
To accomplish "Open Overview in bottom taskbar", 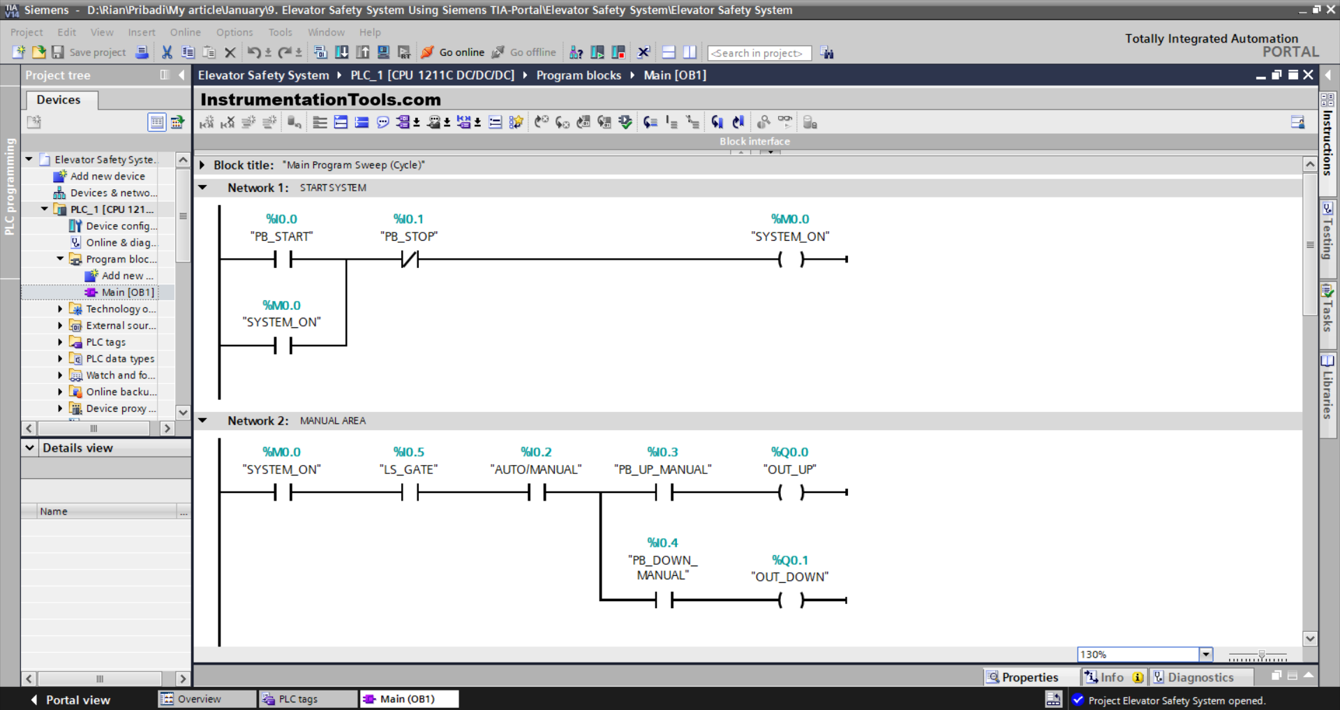I will coord(207,699).
